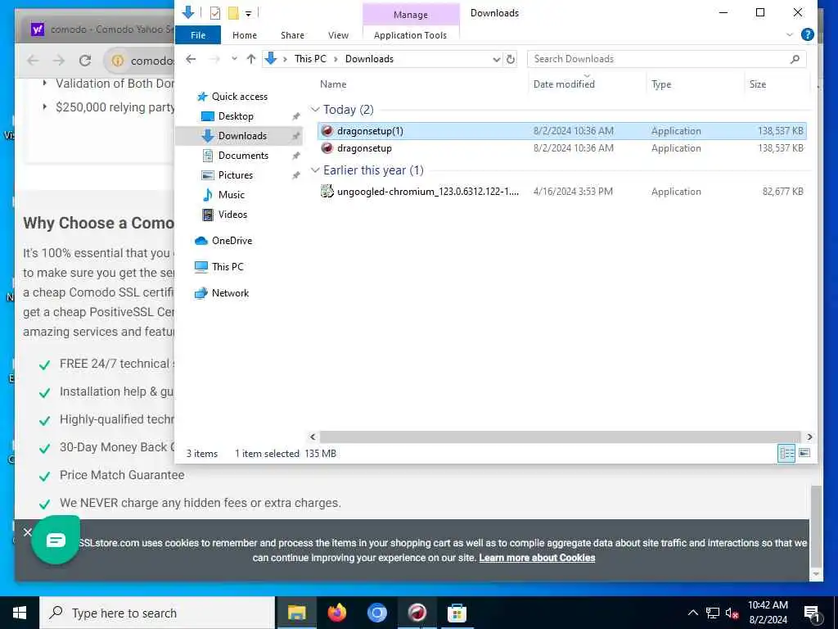The width and height of the screenshot is (838, 629).
Task: Open Music in navigation pane
Action: [231, 195]
